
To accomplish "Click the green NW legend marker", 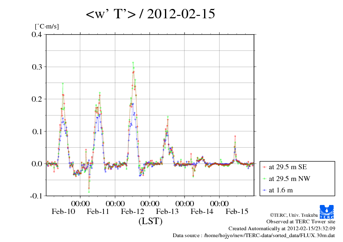I will [x=265, y=179].
